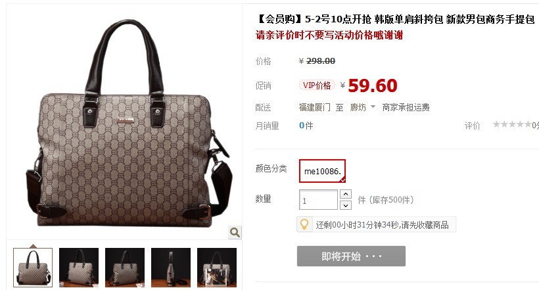Image resolution: width=539 pixels, height=290 pixels.
Task: Select the me10086 color option
Action: tap(322, 171)
